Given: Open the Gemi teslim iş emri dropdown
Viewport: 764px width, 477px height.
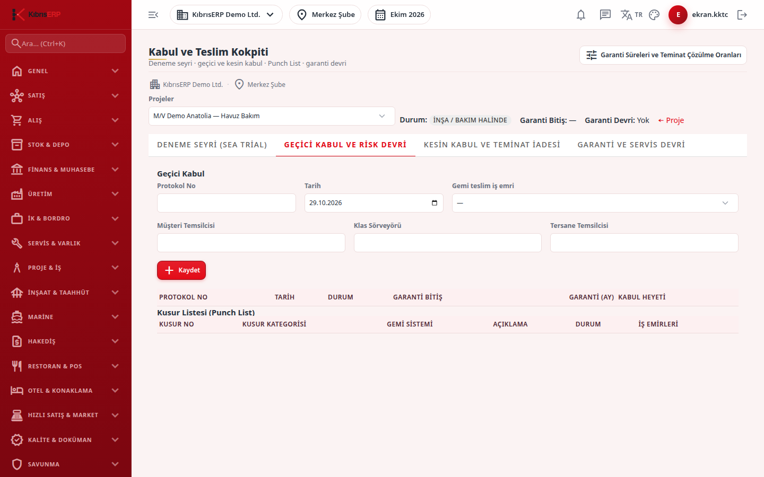Looking at the screenshot, I should (x=595, y=203).
